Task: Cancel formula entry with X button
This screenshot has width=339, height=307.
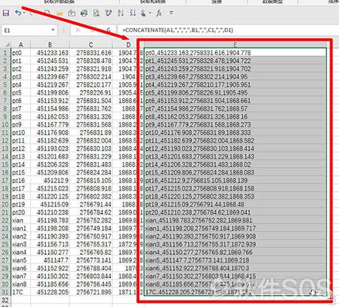Action: click(78, 30)
